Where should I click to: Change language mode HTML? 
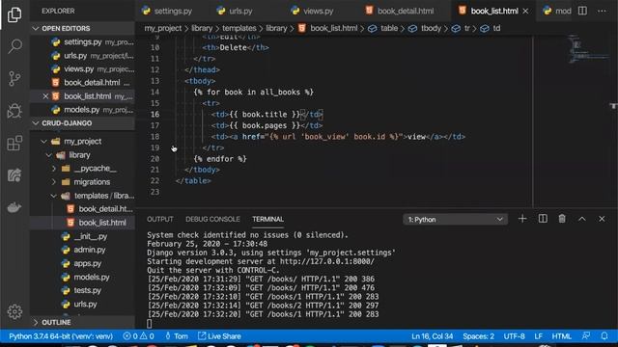coord(561,336)
